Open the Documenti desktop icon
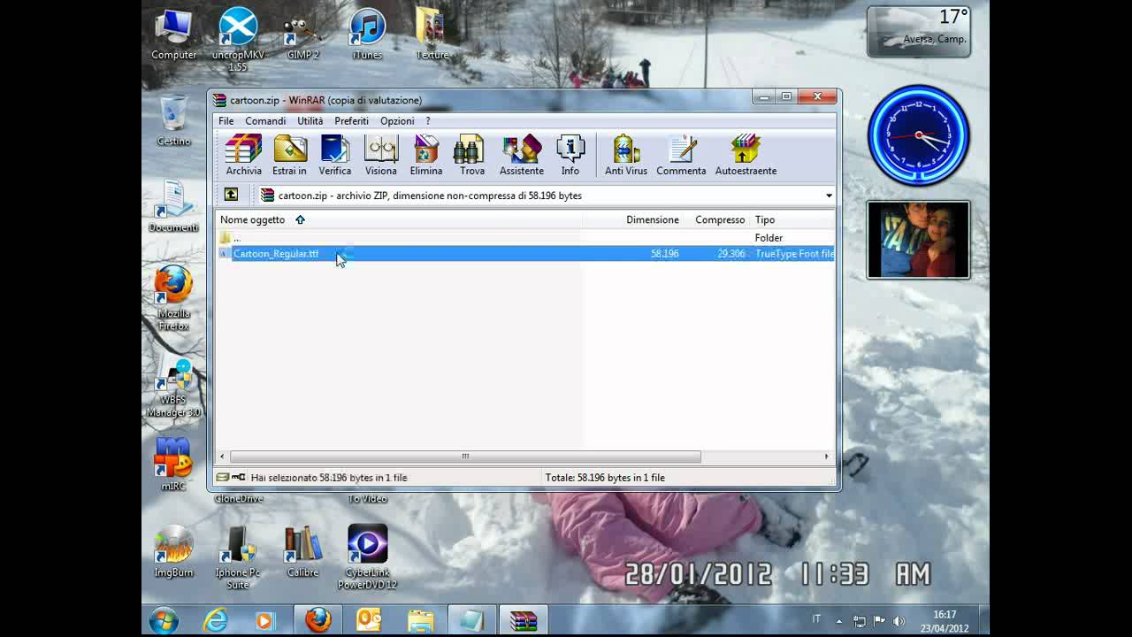 pyautogui.click(x=173, y=207)
